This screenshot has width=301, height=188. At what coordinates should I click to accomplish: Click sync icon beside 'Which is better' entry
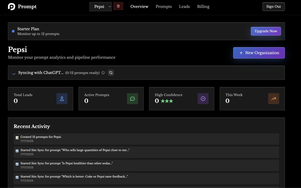click(x=17, y=177)
